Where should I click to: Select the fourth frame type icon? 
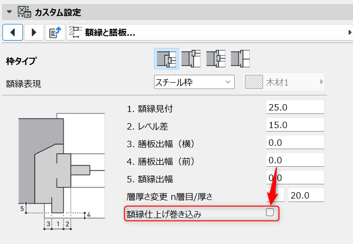[x=240, y=59]
